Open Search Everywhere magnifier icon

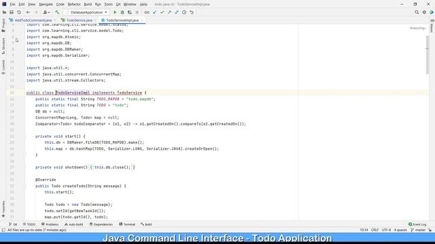click(417, 12)
